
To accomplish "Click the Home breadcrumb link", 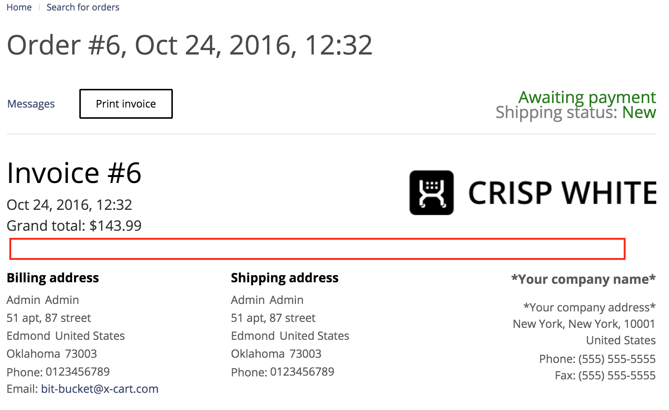I will tap(19, 7).
